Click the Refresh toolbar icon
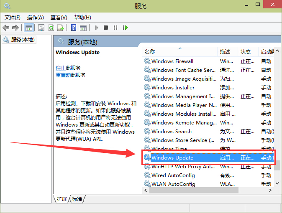This screenshot has height=213, width=282. click(51, 28)
